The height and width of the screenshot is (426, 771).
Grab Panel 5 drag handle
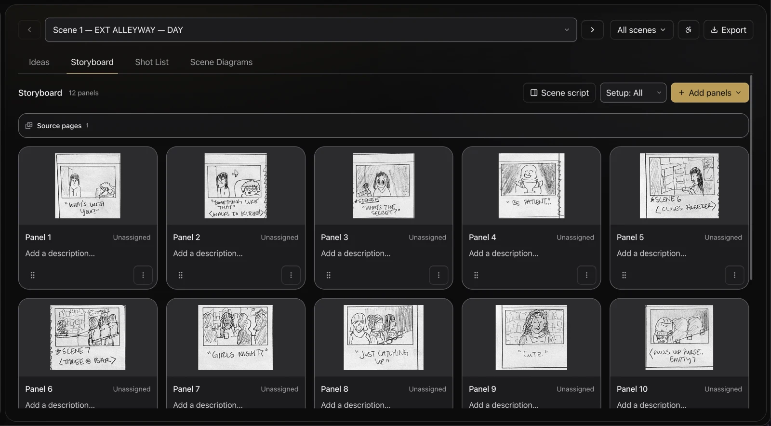pos(624,275)
